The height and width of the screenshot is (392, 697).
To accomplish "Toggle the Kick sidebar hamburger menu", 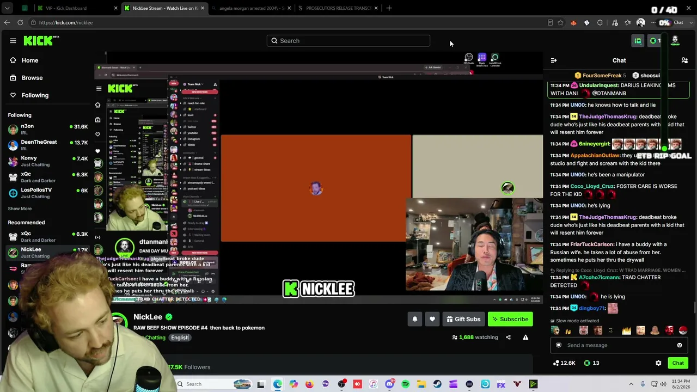I will (x=13, y=41).
